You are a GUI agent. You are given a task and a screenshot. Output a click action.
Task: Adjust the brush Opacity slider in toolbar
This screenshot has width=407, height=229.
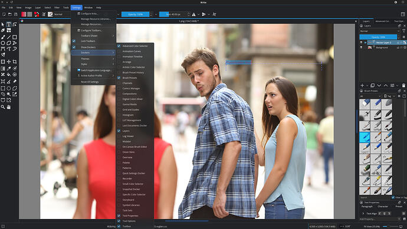click(x=136, y=15)
